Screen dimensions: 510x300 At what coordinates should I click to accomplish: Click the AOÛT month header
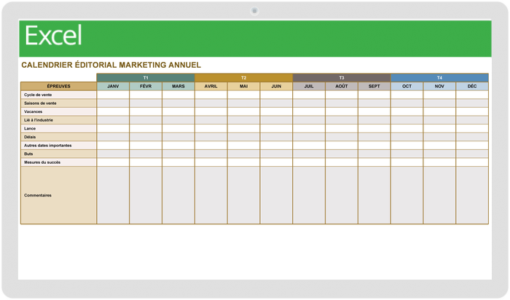pos(342,86)
